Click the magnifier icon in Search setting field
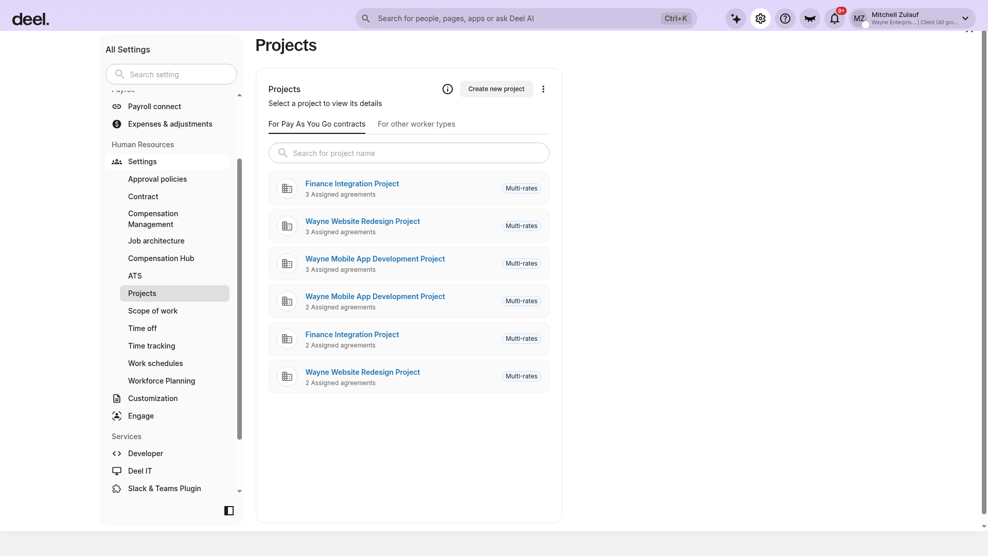Viewport: 988px width, 556px height. point(120,74)
